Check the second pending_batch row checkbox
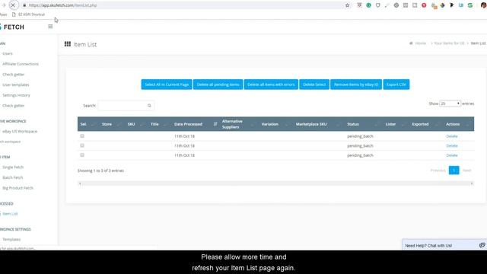 point(82,145)
